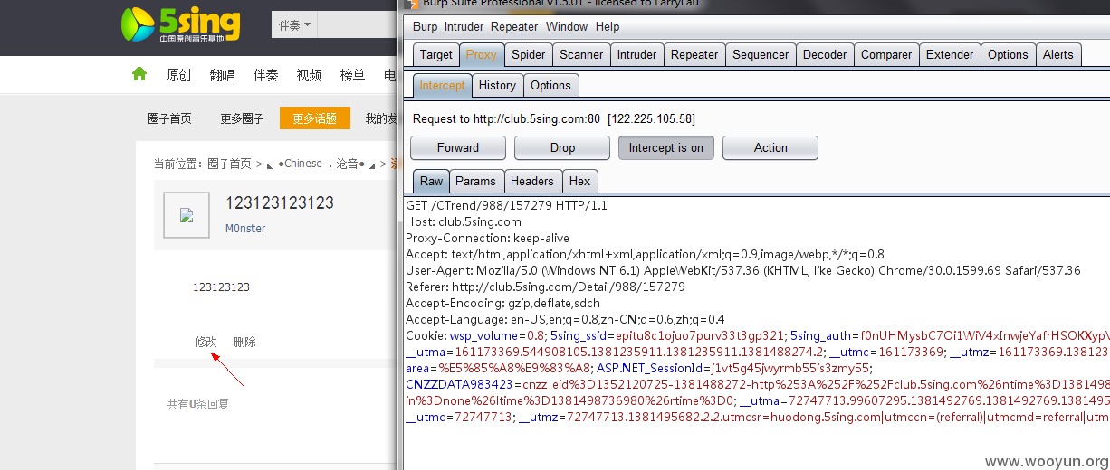The height and width of the screenshot is (470, 1110).
Task: Open 伴奏 in 5sing navigation
Action: (x=265, y=75)
